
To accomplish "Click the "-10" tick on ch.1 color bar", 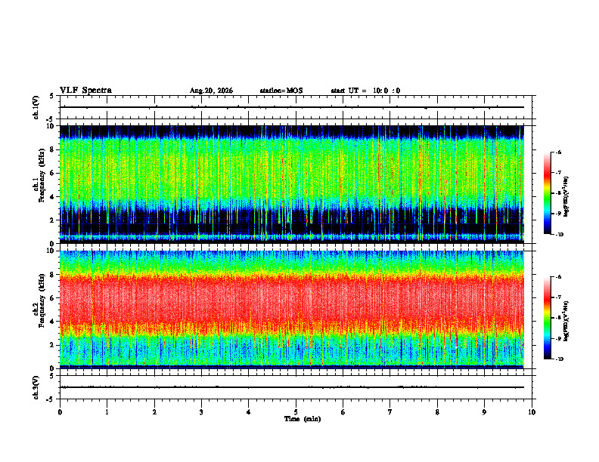I will tap(559, 235).
